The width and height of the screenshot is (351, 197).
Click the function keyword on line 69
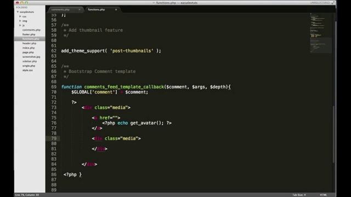pos(71,87)
